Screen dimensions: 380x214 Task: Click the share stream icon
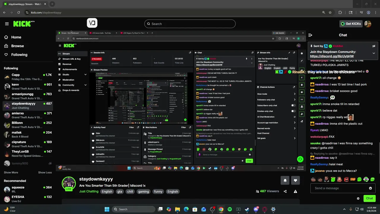click(x=285, y=191)
